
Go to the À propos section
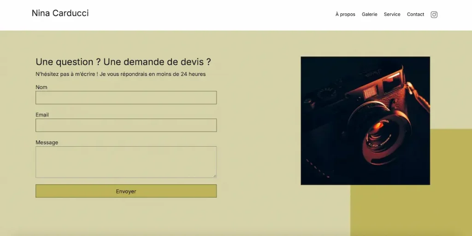coord(345,14)
